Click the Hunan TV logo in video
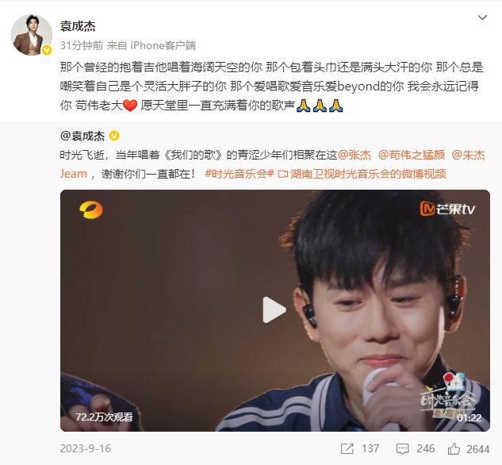The image size is (502, 465). (x=91, y=209)
